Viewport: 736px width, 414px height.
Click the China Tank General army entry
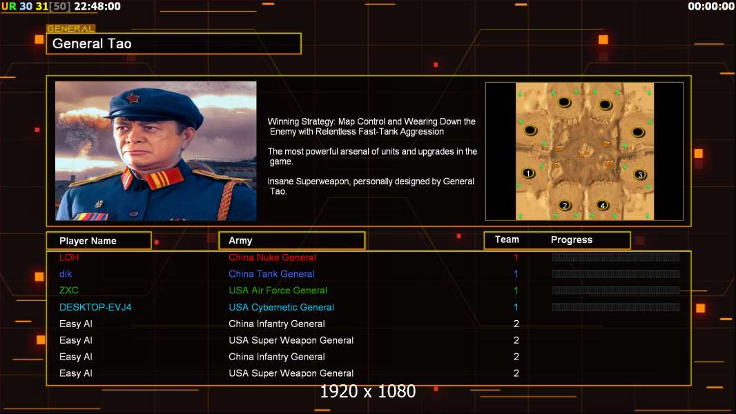(x=271, y=274)
